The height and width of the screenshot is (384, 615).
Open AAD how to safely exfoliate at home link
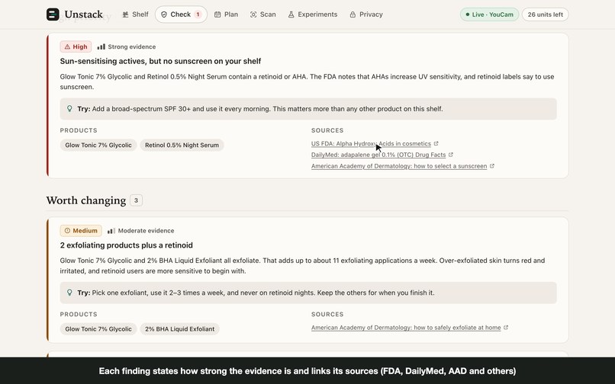pos(406,328)
